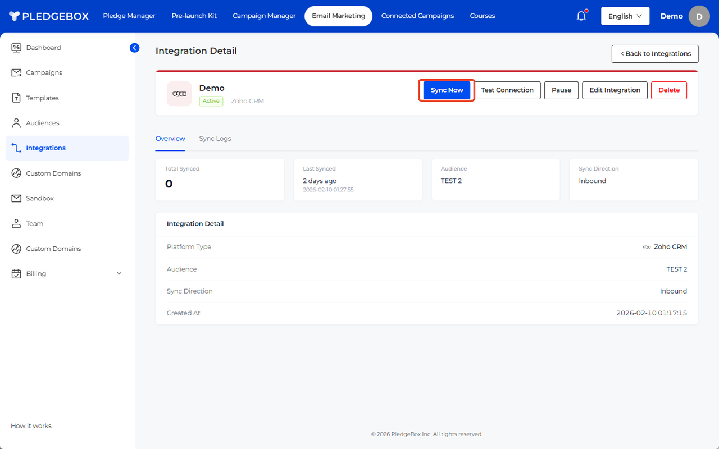Click the notification bell icon
The height and width of the screenshot is (449, 719).
(581, 16)
